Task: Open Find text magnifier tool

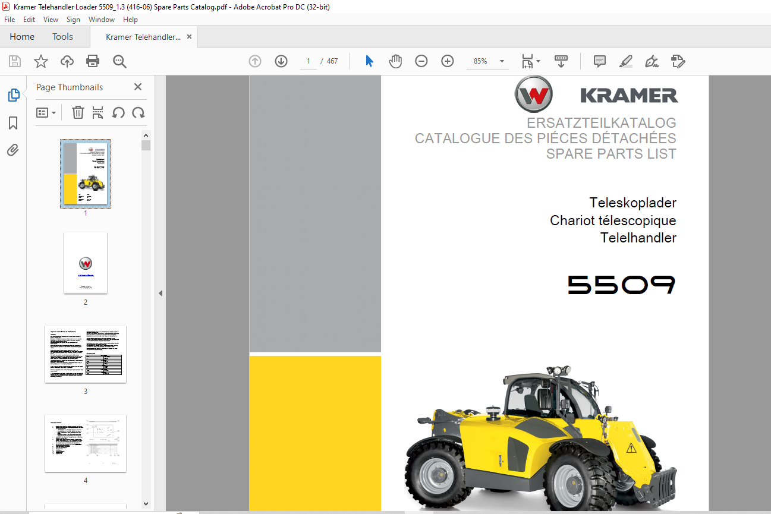Action: pos(119,61)
